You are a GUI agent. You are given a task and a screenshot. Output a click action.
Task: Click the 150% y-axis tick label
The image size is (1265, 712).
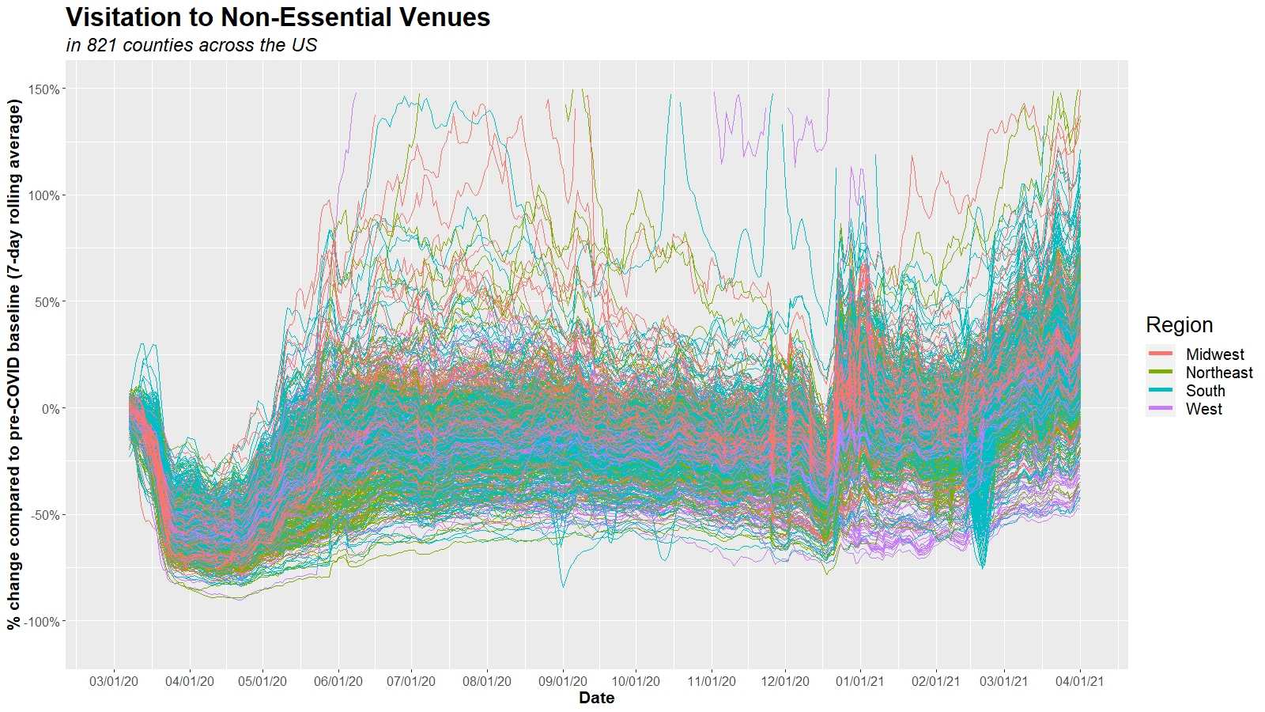pyautogui.click(x=44, y=89)
